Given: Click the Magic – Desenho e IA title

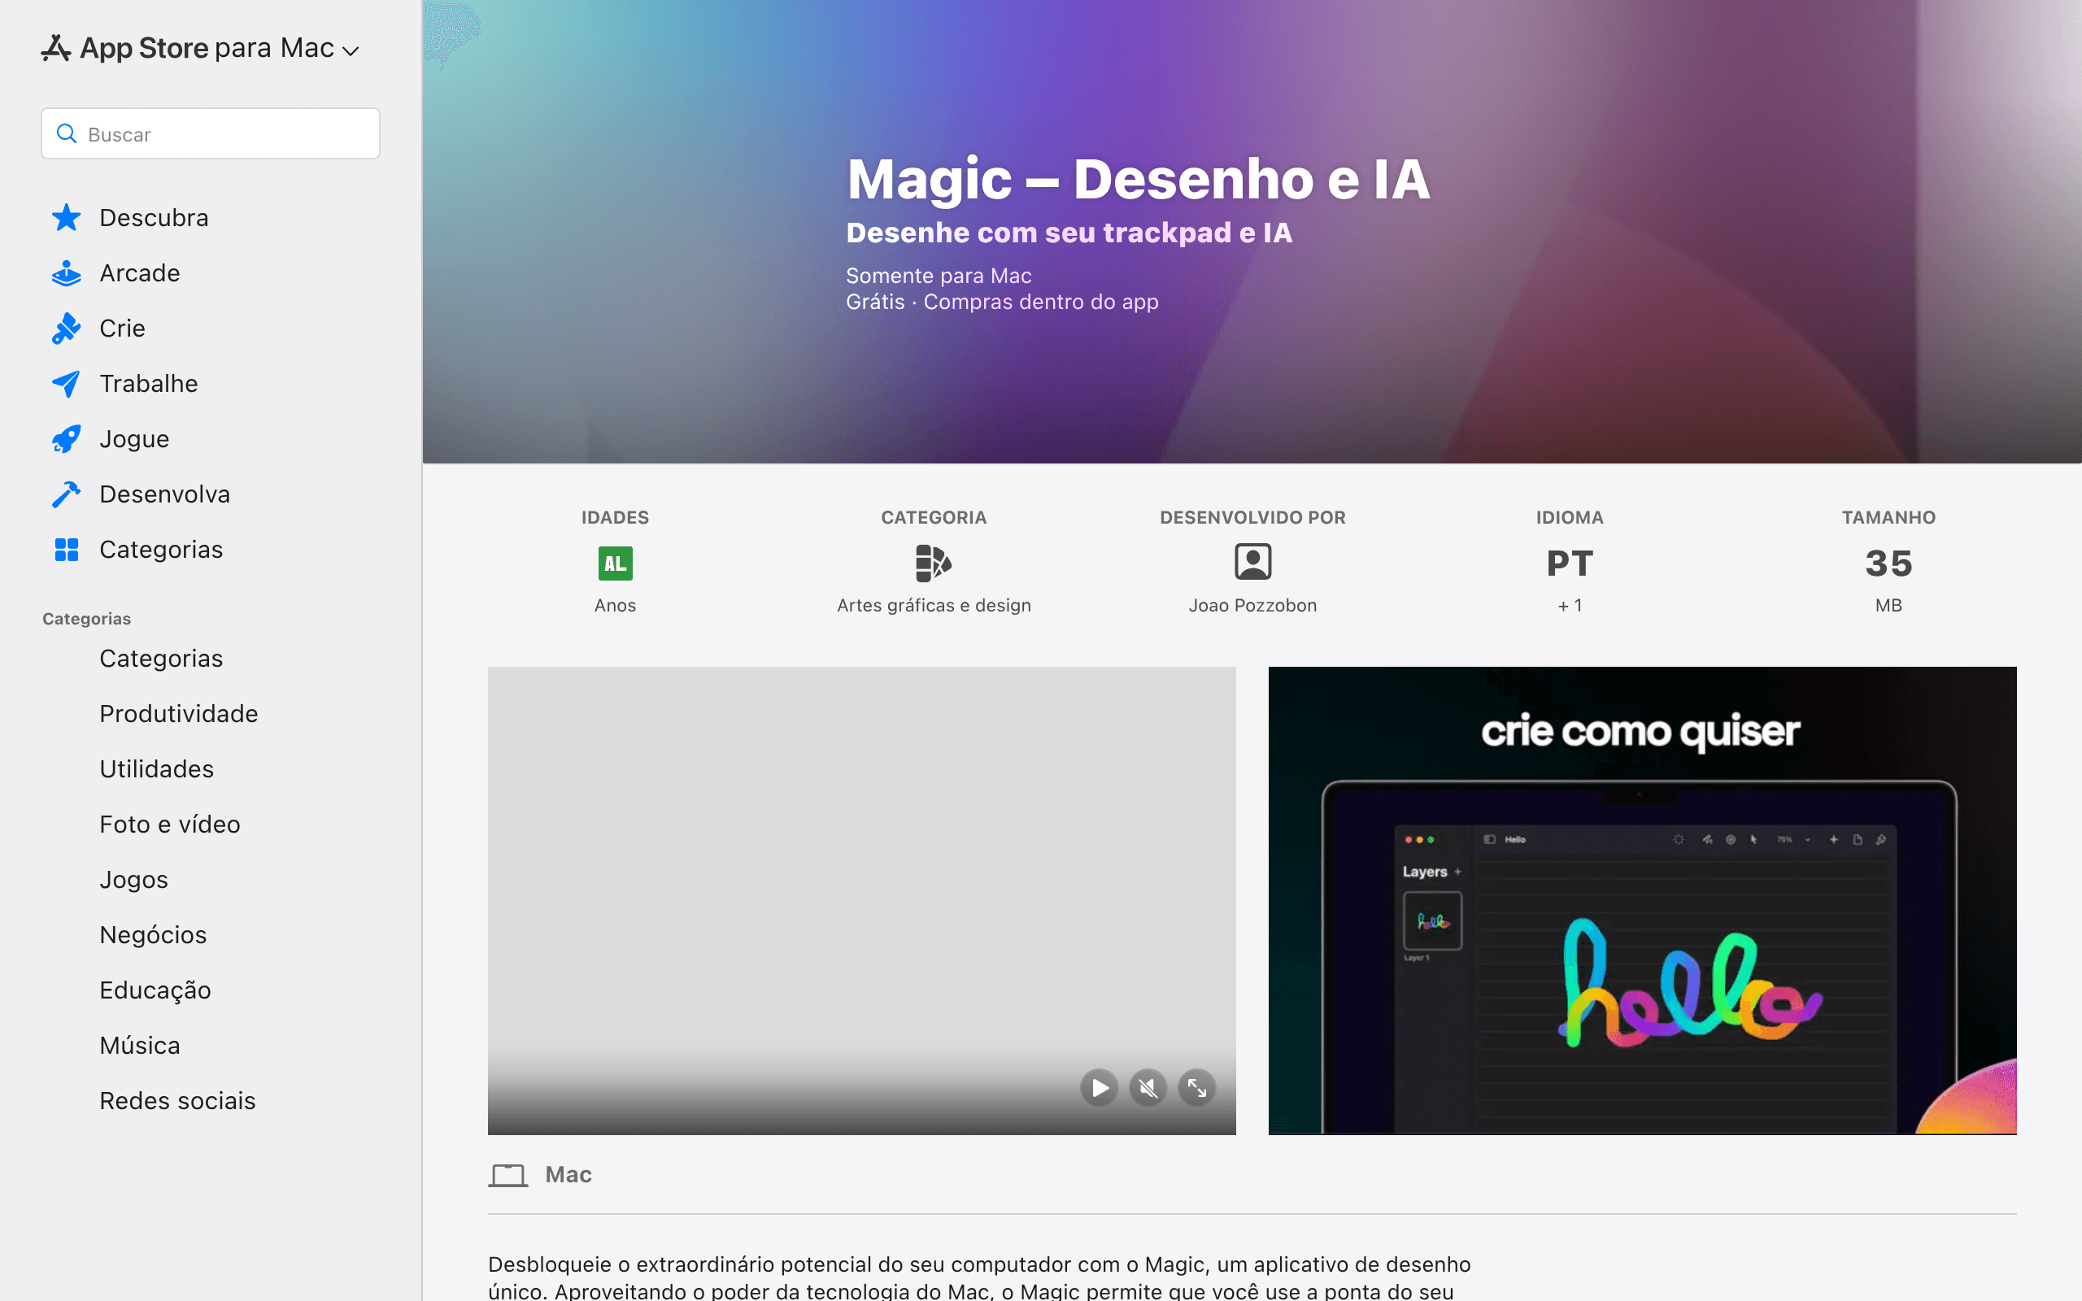Looking at the screenshot, I should (1139, 179).
